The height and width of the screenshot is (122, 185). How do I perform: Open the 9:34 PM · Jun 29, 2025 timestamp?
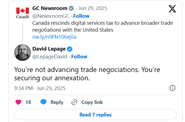pos(40,88)
